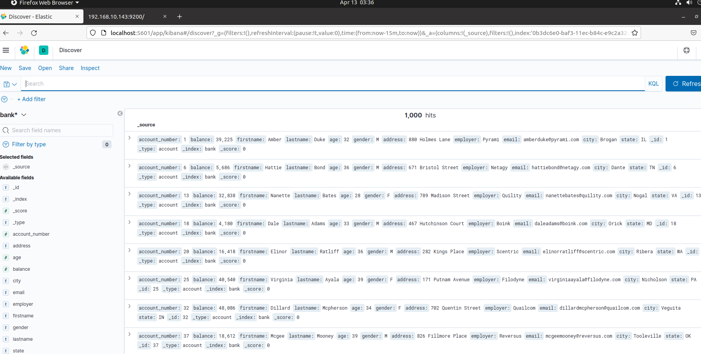Select the address field in Available fields

(21, 246)
